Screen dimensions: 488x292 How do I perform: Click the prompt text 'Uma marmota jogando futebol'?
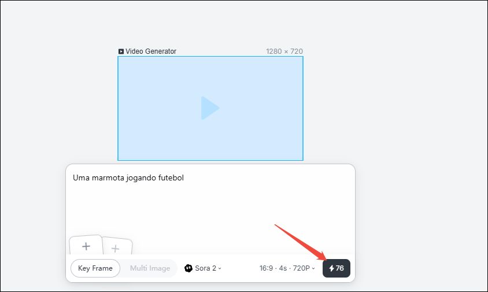128,178
